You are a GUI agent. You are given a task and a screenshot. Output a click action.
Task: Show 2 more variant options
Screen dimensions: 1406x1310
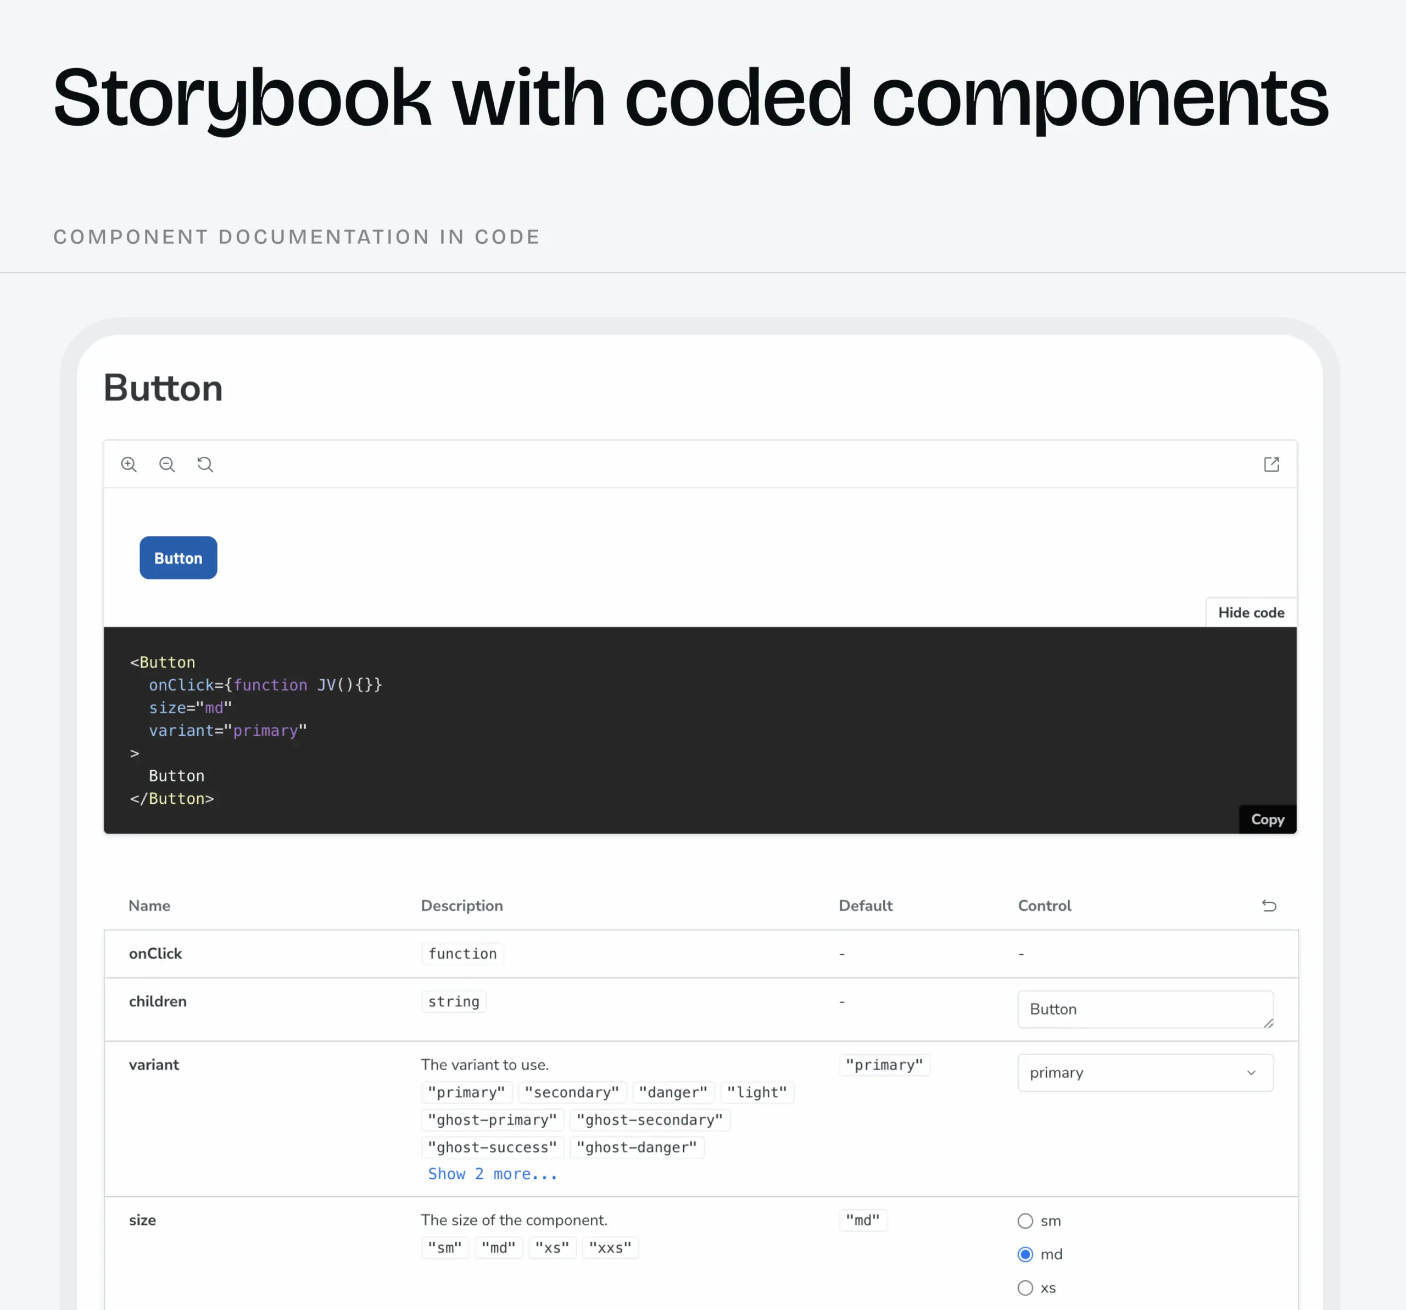(492, 1173)
